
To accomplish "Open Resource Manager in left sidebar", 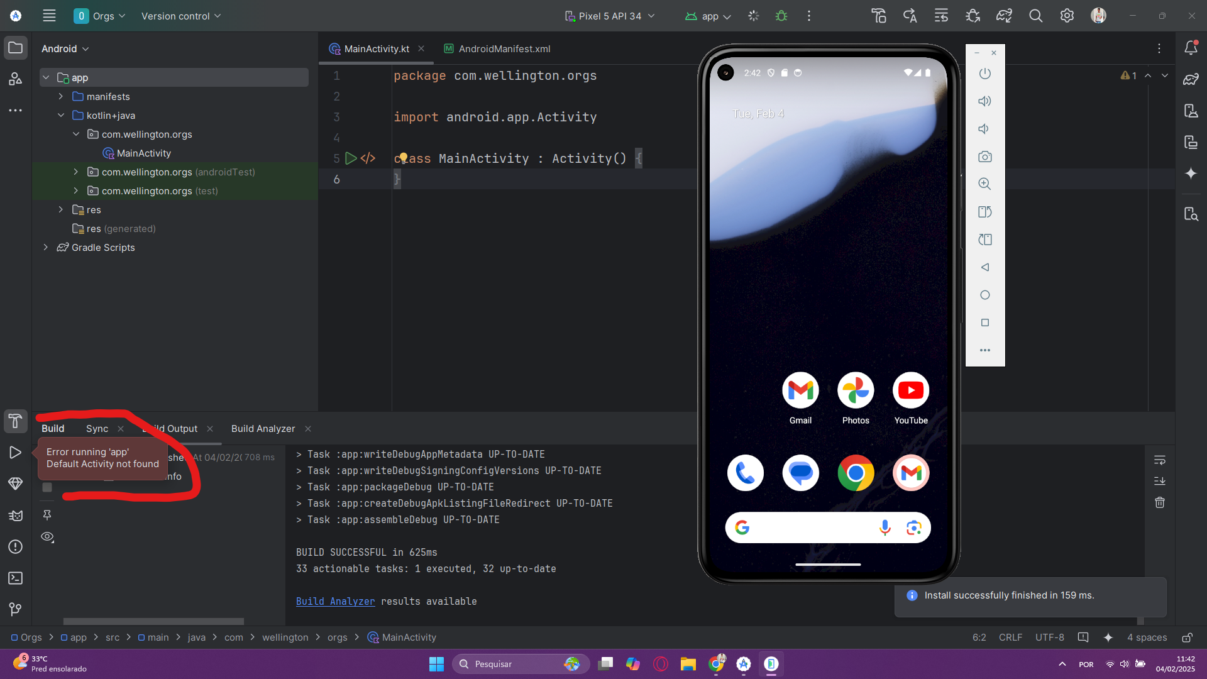I will tap(16, 79).
